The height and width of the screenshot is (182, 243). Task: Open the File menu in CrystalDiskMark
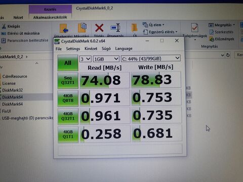point(59,49)
